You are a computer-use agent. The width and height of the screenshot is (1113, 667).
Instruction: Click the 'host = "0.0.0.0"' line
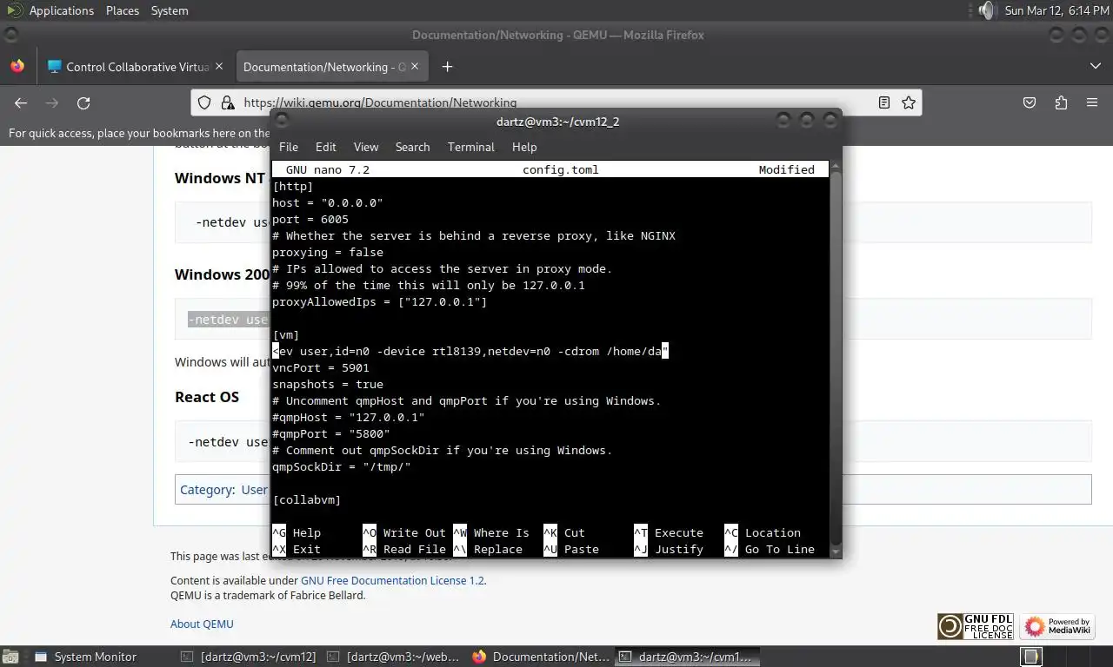coord(328,202)
